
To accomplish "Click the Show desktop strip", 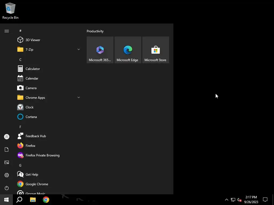I will pos(273,200).
